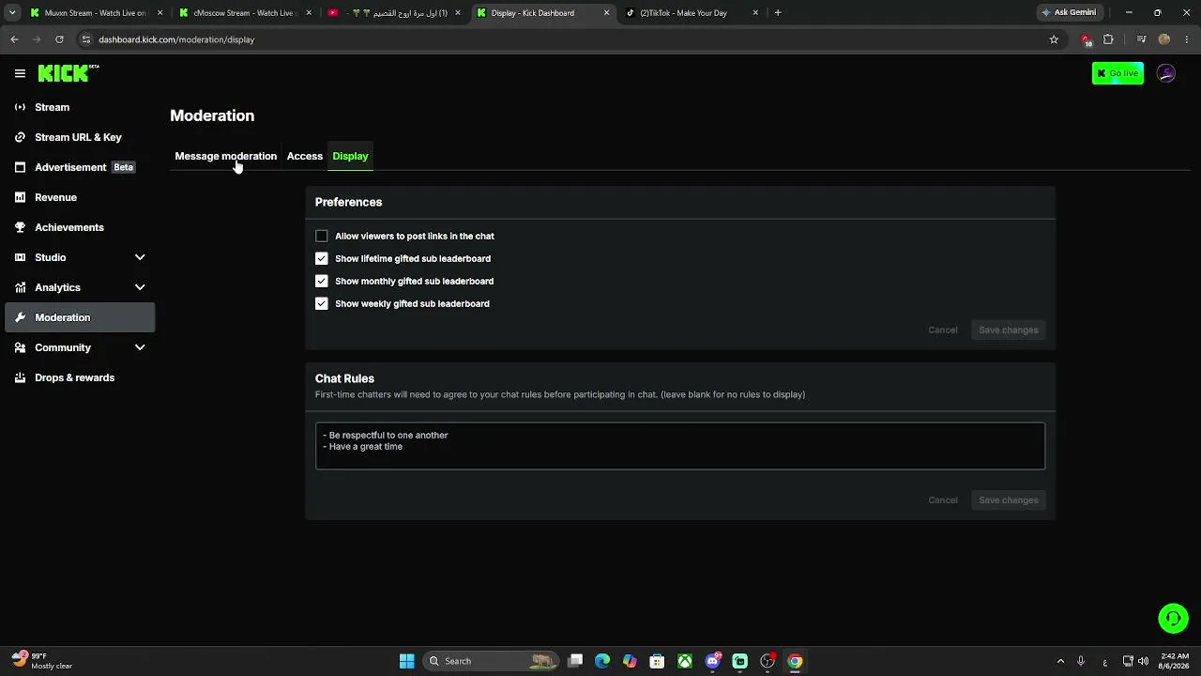Go to Stream URL & Key
Image resolution: width=1201 pixels, height=676 pixels.
click(80, 137)
